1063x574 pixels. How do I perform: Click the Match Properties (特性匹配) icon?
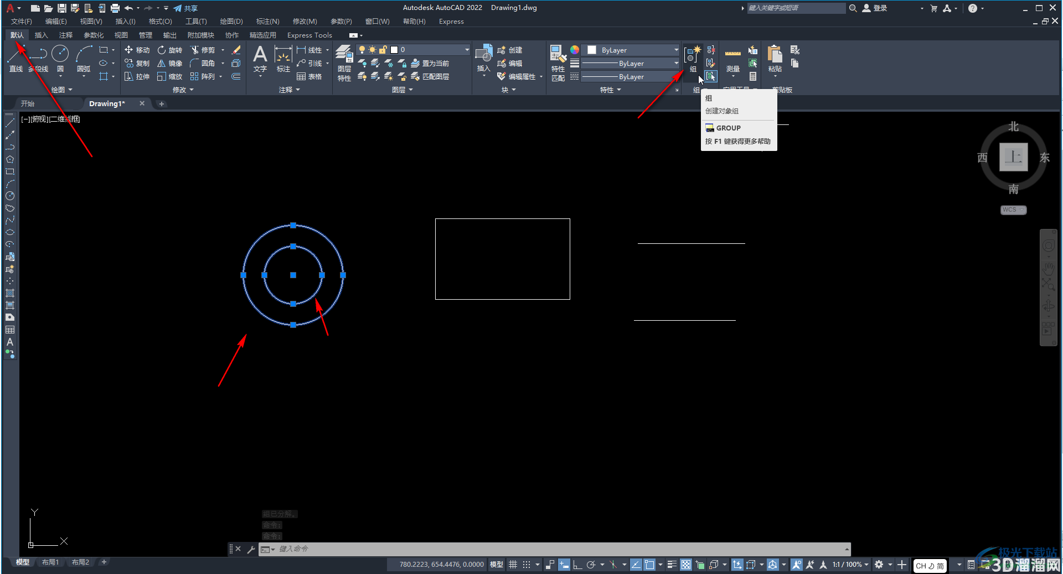pyautogui.click(x=558, y=63)
